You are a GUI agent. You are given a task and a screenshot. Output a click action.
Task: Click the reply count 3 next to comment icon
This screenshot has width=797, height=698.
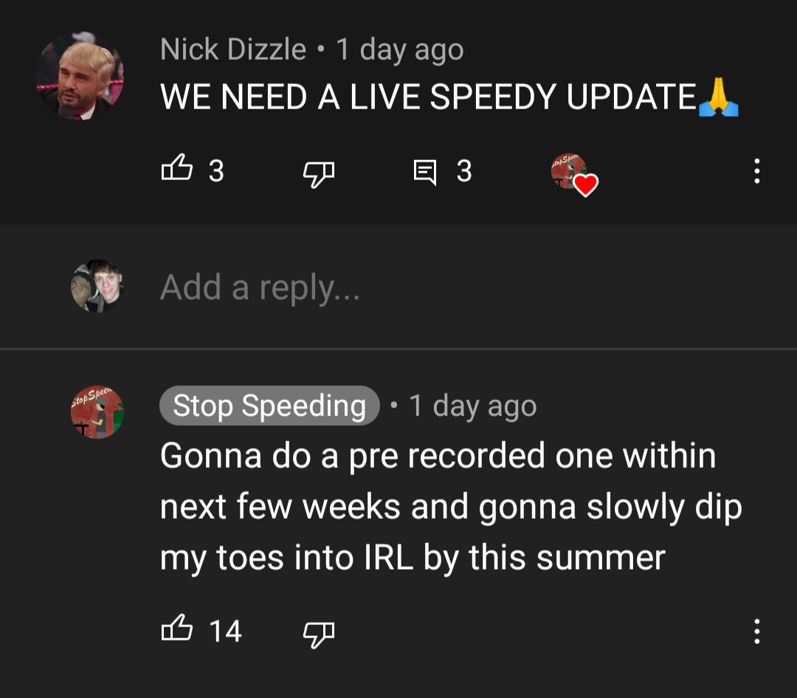[464, 171]
